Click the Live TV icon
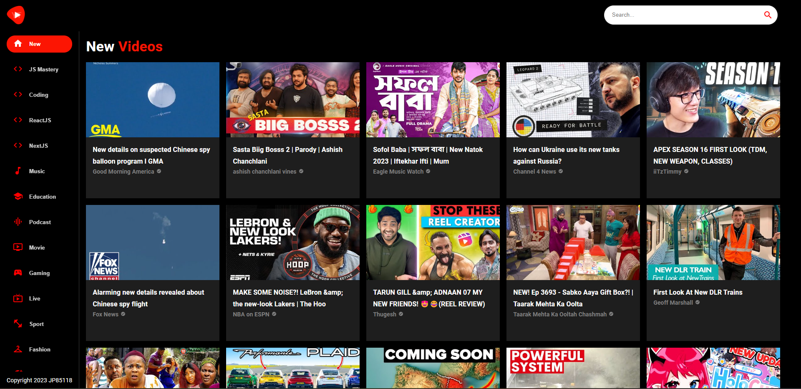The height and width of the screenshot is (389, 801). [x=18, y=298]
